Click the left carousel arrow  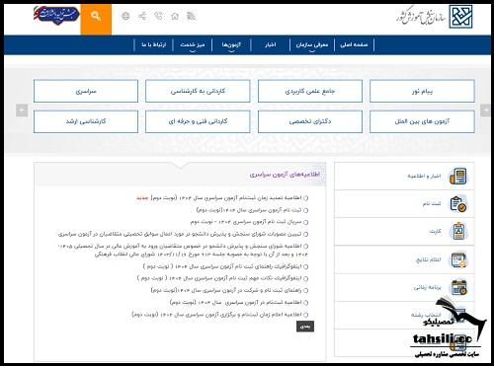22,110
